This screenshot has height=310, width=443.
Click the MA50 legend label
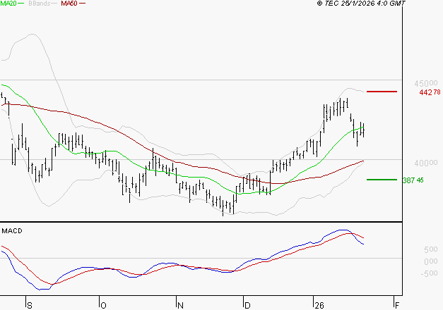[69, 4]
